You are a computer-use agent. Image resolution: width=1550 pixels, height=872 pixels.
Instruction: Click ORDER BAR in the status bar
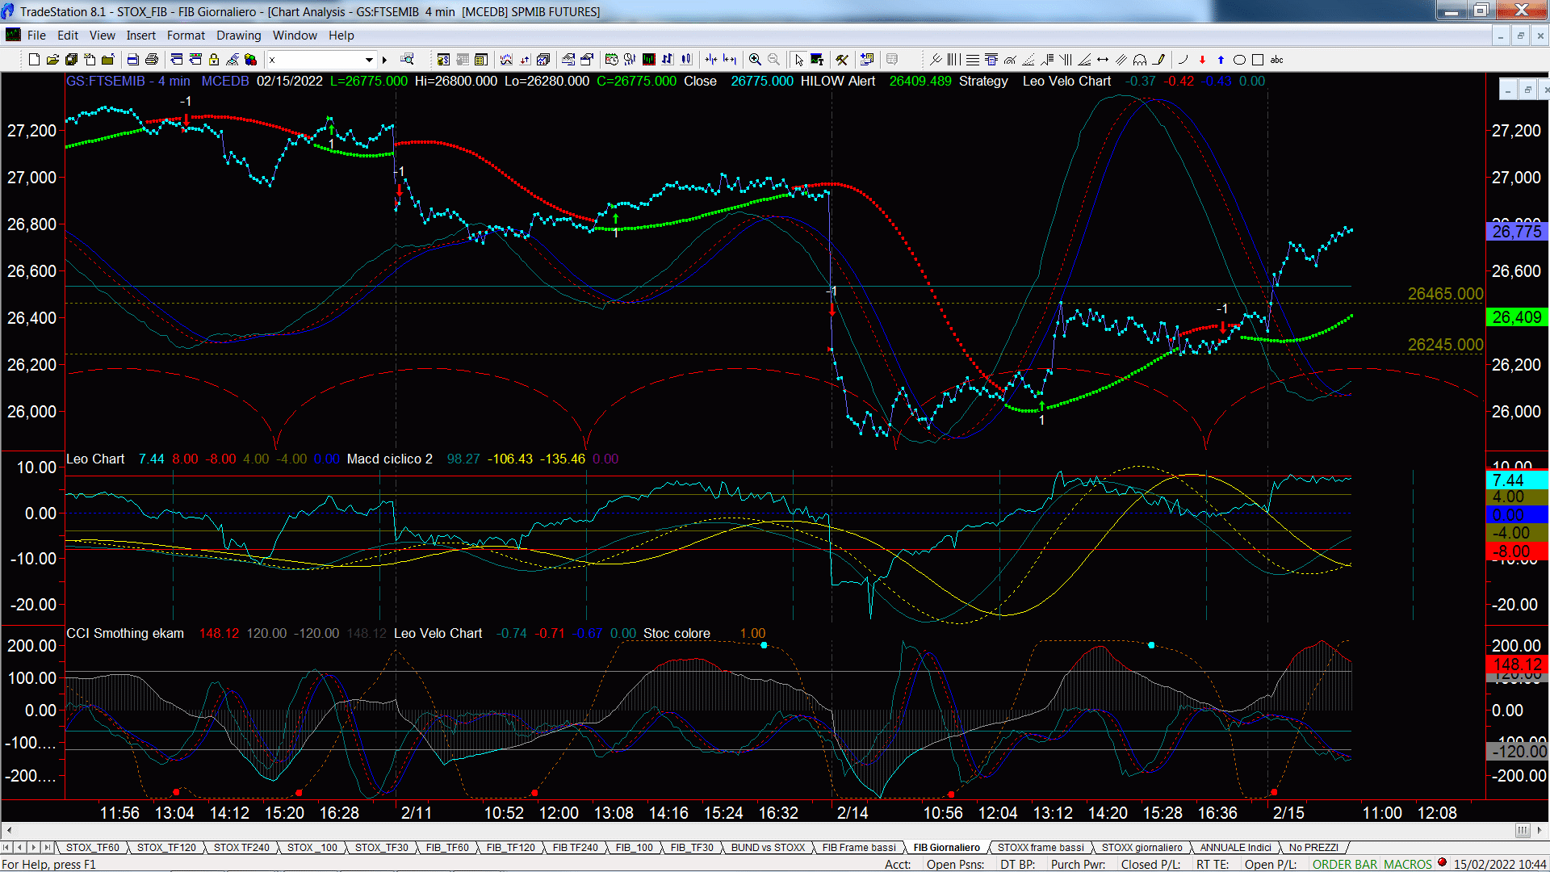tap(1345, 864)
